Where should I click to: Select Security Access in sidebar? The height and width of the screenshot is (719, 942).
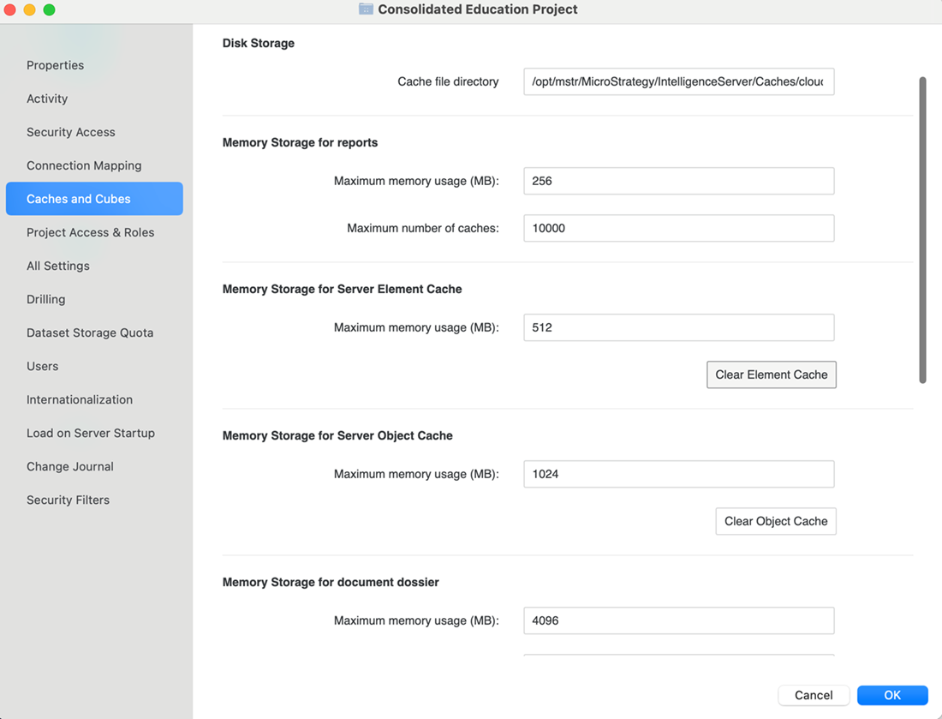pyautogui.click(x=70, y=132)
